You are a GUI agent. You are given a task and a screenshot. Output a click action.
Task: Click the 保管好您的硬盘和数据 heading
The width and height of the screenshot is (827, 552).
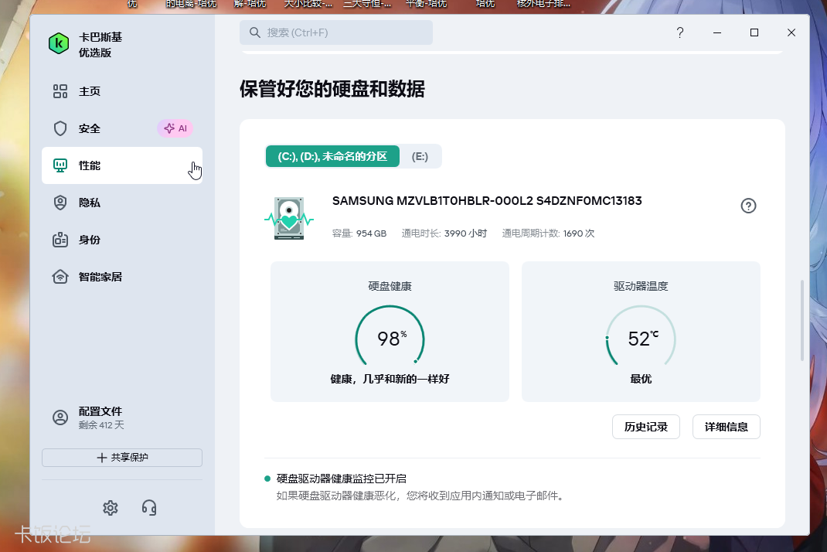pyautogui.click(x=332, y=89)
